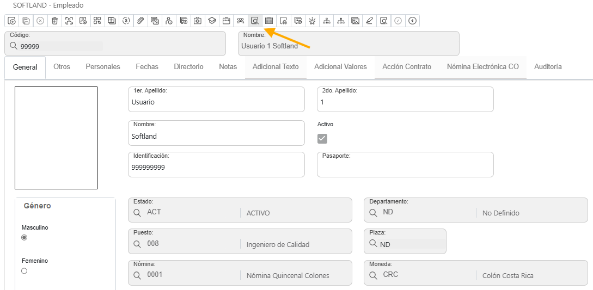593x290 pixels.
Task: Uncheck the Activo checkbox
Action: (322, 139)
